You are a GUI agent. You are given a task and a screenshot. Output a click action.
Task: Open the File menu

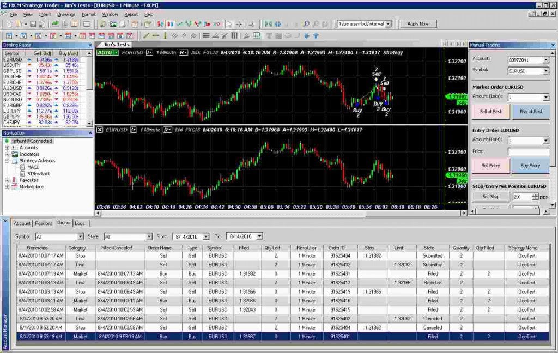pyautogui.click(x=14, y=15)
